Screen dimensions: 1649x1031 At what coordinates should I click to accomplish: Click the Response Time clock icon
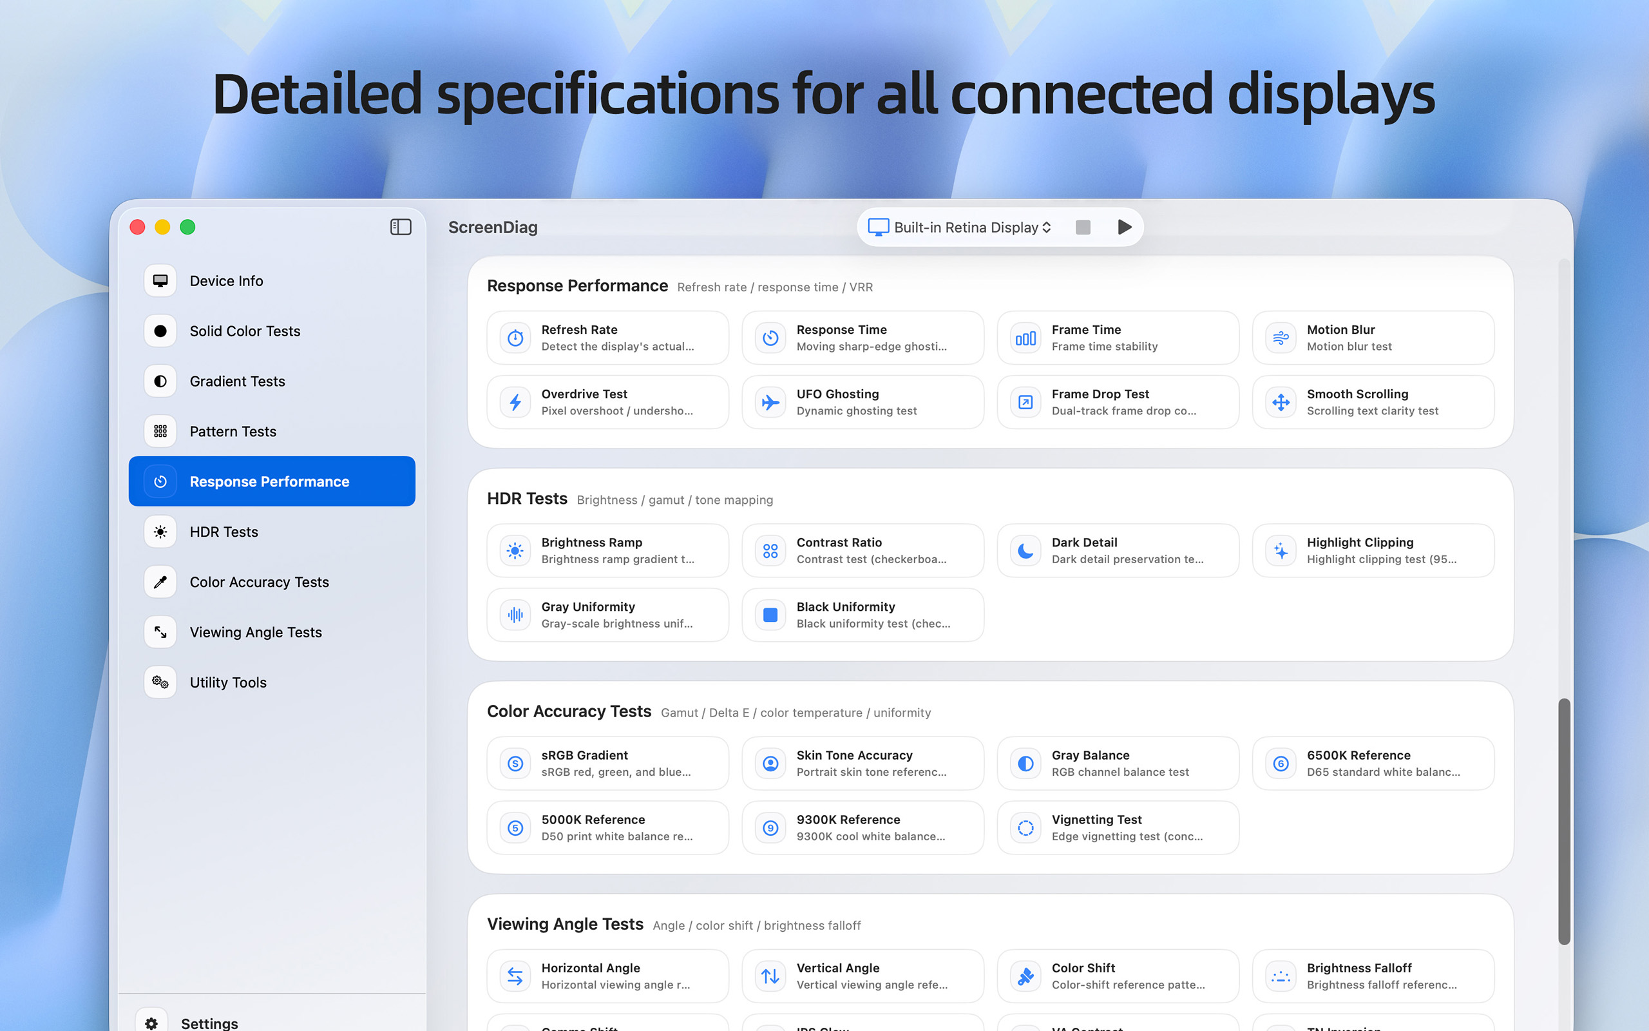(x=770, y=338)
